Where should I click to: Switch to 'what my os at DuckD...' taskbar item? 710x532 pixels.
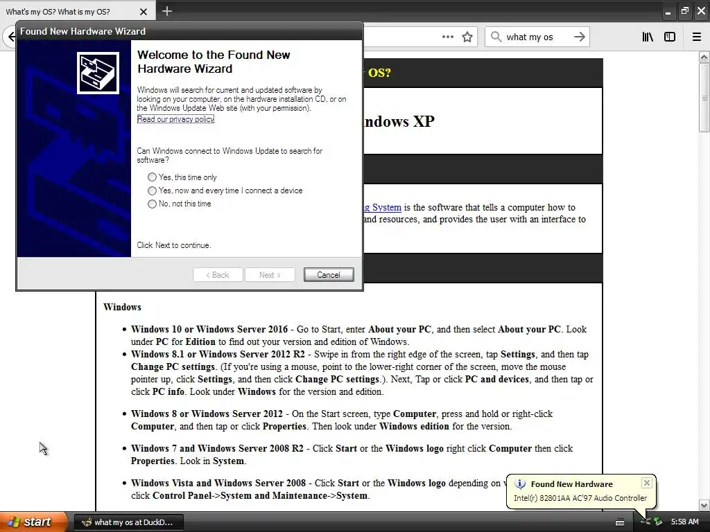pos(129,522)
